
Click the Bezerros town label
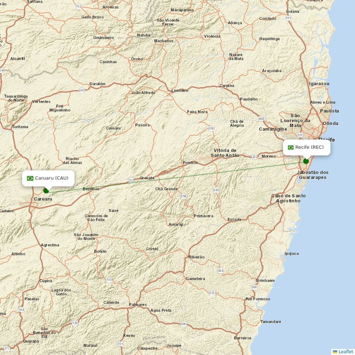coord(91,189)
